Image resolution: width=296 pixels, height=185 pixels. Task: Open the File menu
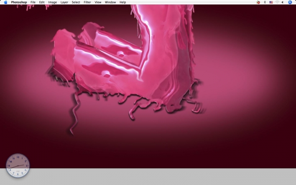[x=33, y=2]
